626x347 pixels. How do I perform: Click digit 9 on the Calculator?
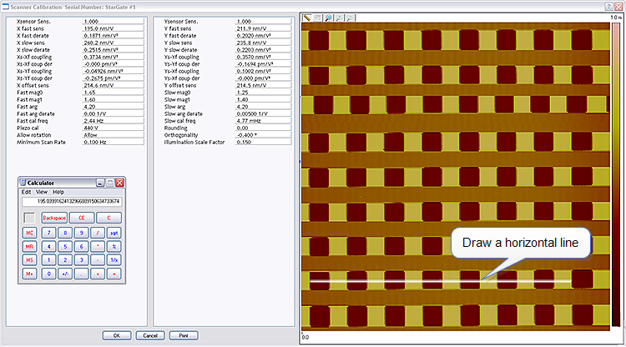tap(82, 233)
